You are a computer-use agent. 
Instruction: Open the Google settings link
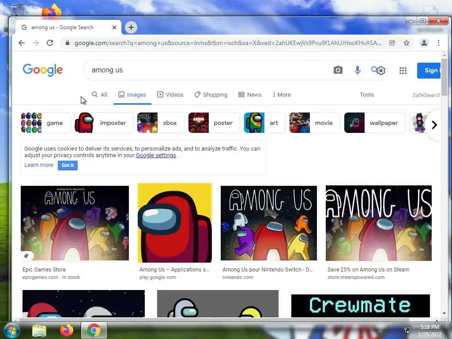(x=156, y=155)
